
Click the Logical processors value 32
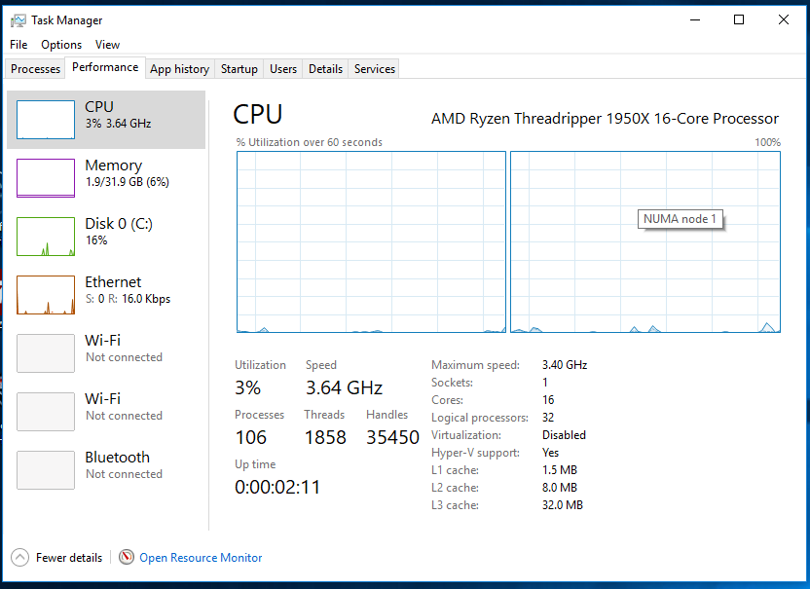(548, 418)
